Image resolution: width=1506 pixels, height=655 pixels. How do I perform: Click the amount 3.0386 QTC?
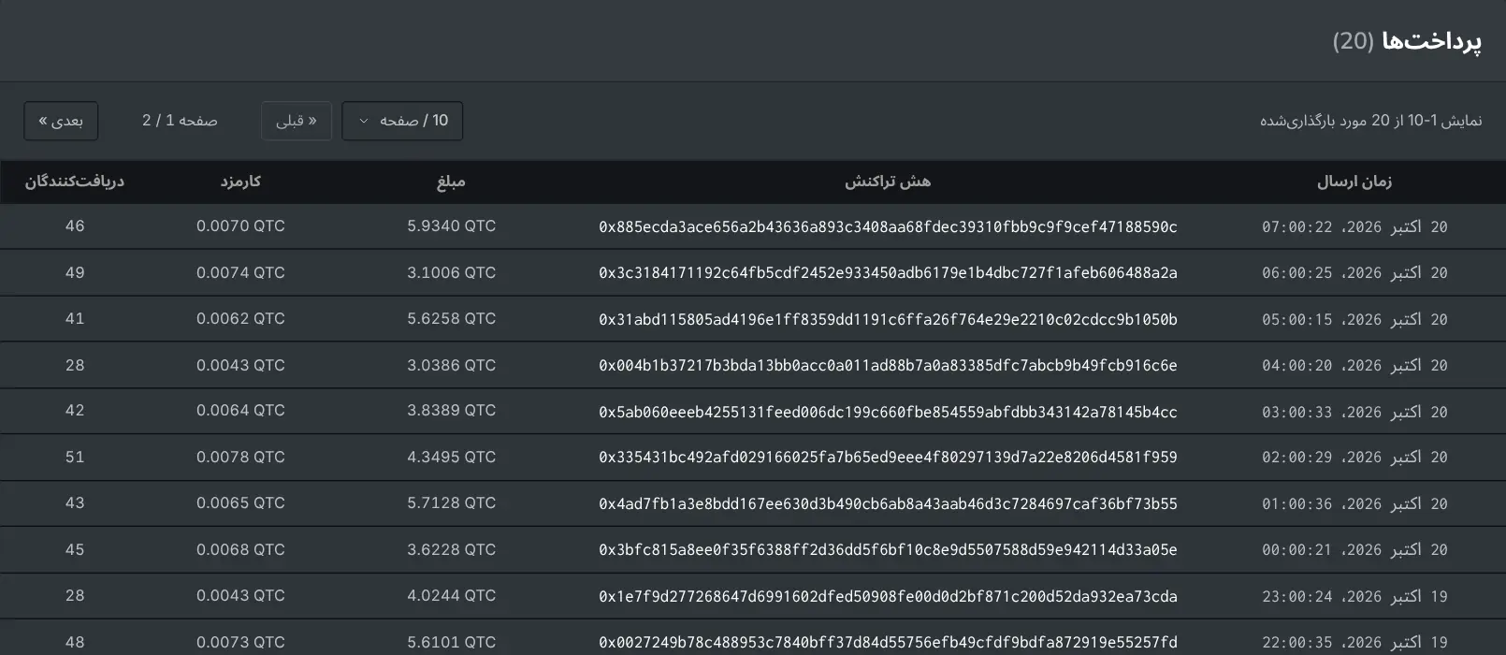pos(451,365)
